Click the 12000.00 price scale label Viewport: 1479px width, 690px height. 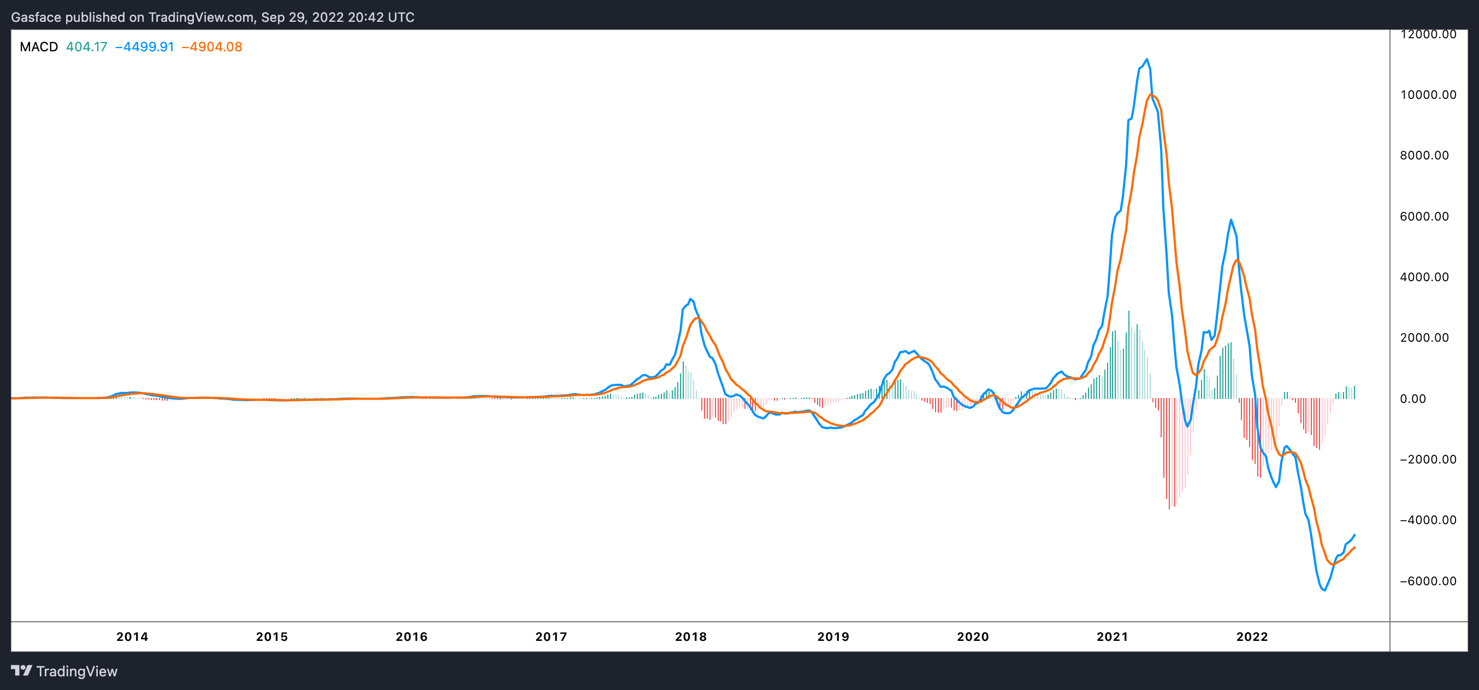(x=1428, y=34)
